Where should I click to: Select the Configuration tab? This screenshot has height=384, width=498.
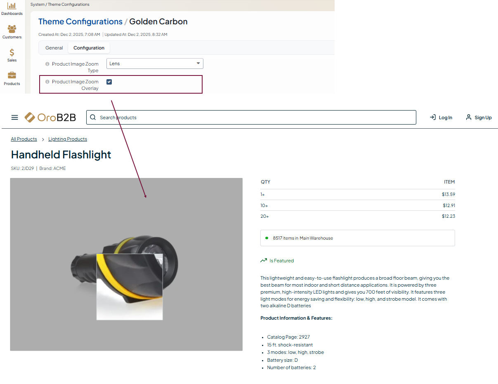pos(89,48)
